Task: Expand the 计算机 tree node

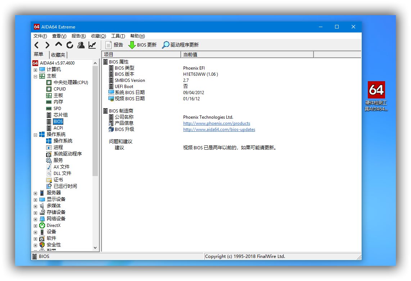Action: click(x=35, y=70)
